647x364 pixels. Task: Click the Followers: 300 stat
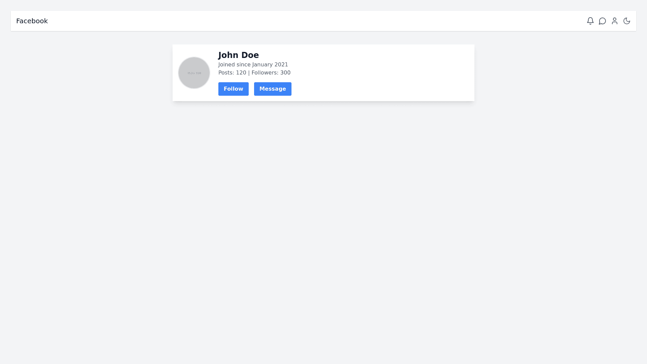[271, 73]
